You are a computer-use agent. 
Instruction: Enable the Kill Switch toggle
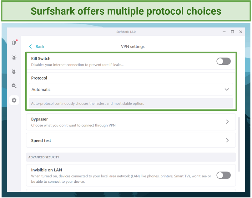[223, 61]
